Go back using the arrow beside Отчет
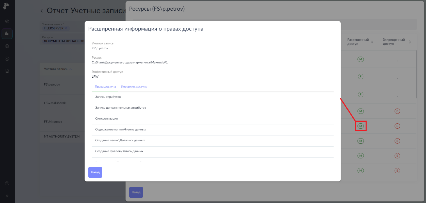Viewport: 426px width, 203px height. click(42, 11)
